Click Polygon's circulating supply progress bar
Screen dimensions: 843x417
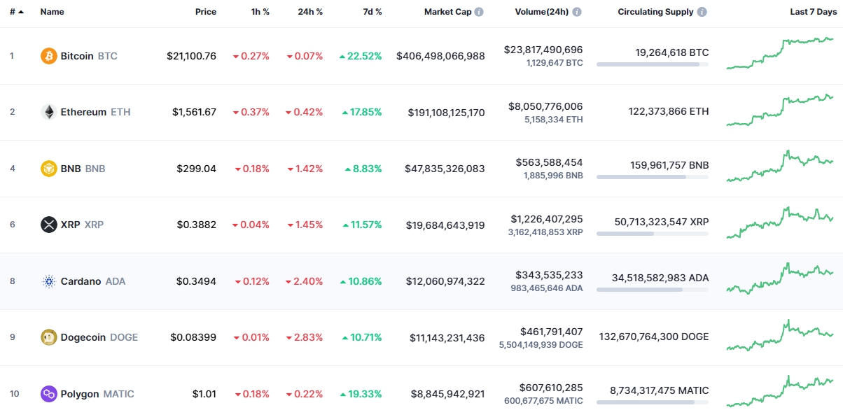click(x=653, y=402)
